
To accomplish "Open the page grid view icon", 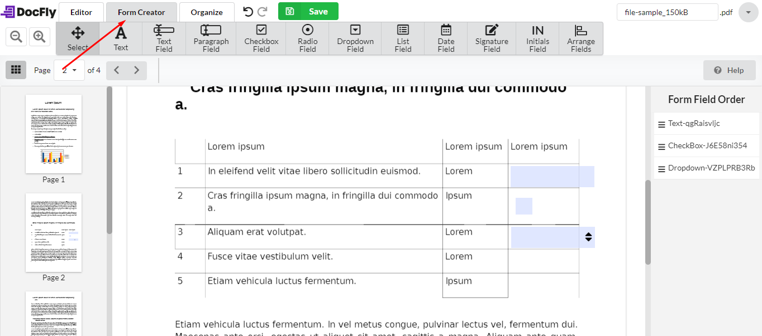I will 16,70.
